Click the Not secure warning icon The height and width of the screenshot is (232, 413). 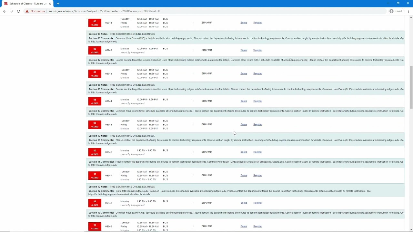click(x=27, y=11)
